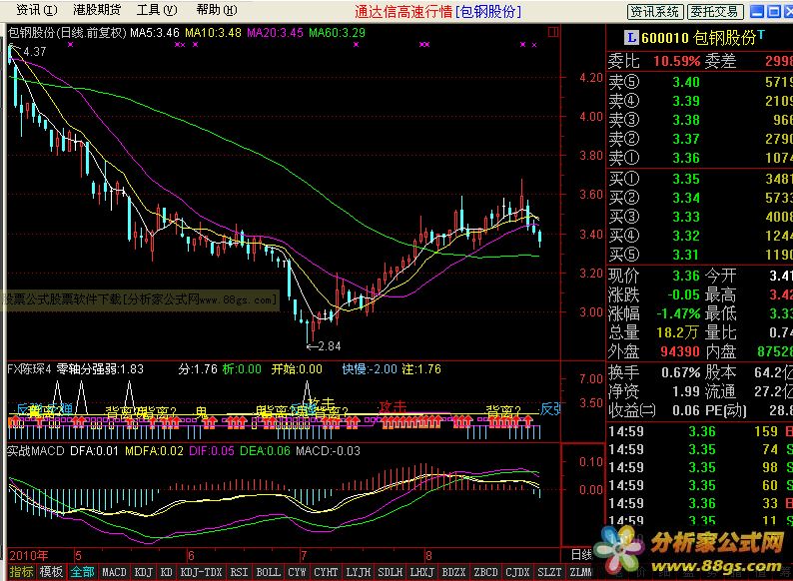Click the MA5:3.46 moving average label
Image resolution: width=793 pixels, height=581 pixels.
155,33
